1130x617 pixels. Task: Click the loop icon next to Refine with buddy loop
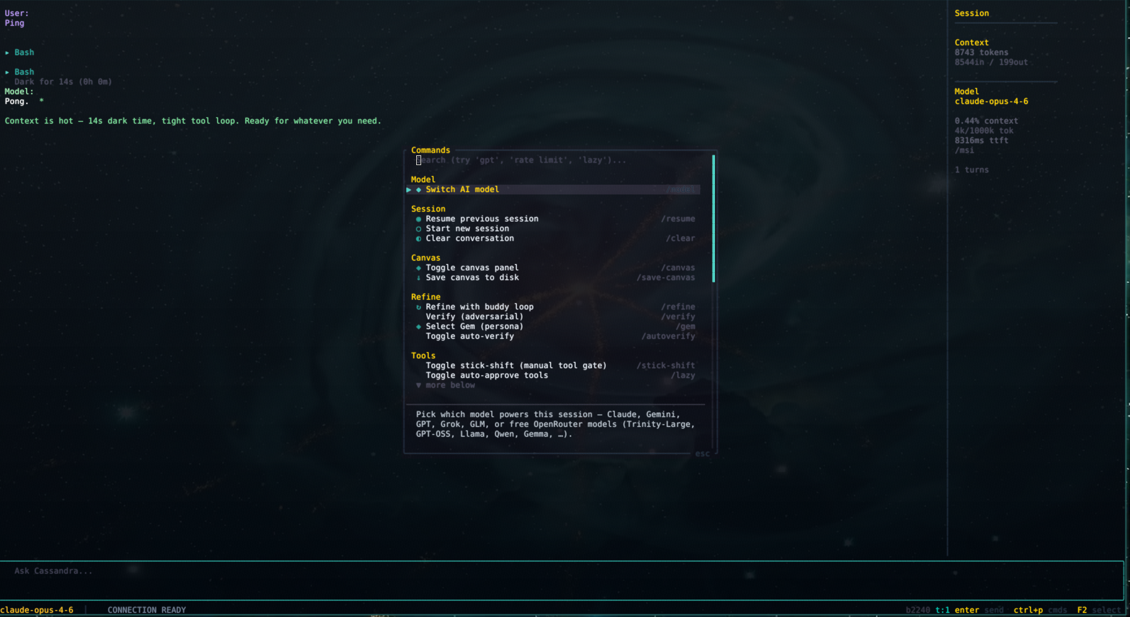click(419, 306)
